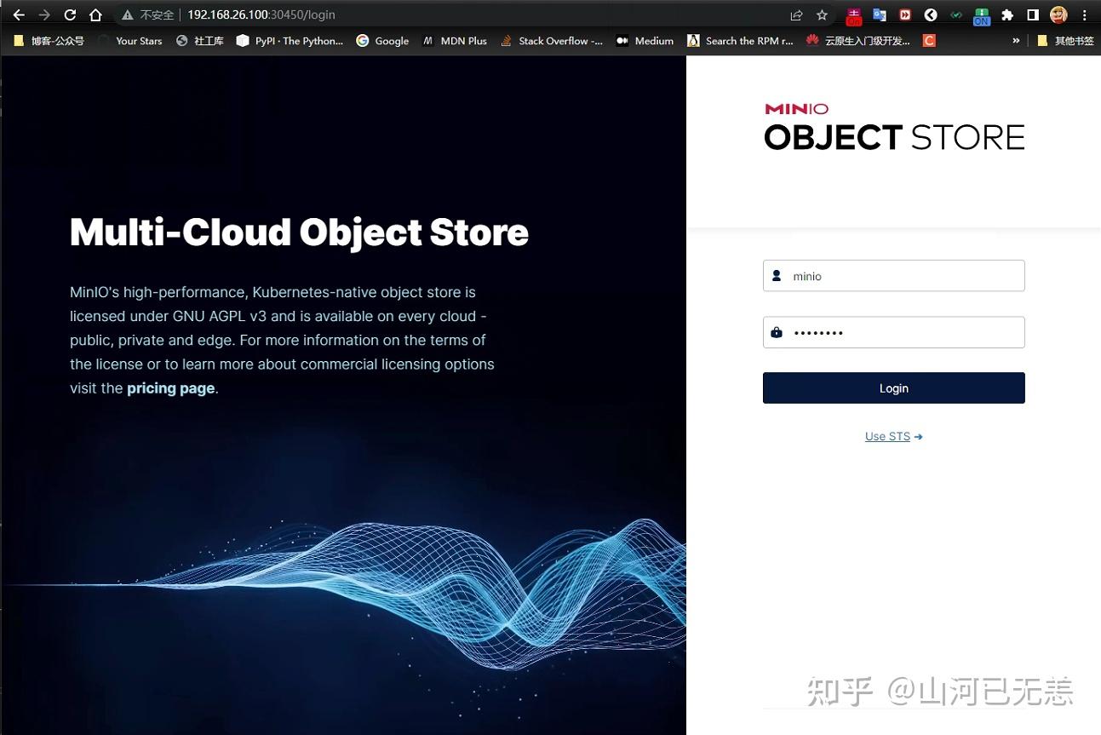Click the browser back arrow
Image resolution: width=1101 pixels, height=735 pixels.
pos(19,14)
